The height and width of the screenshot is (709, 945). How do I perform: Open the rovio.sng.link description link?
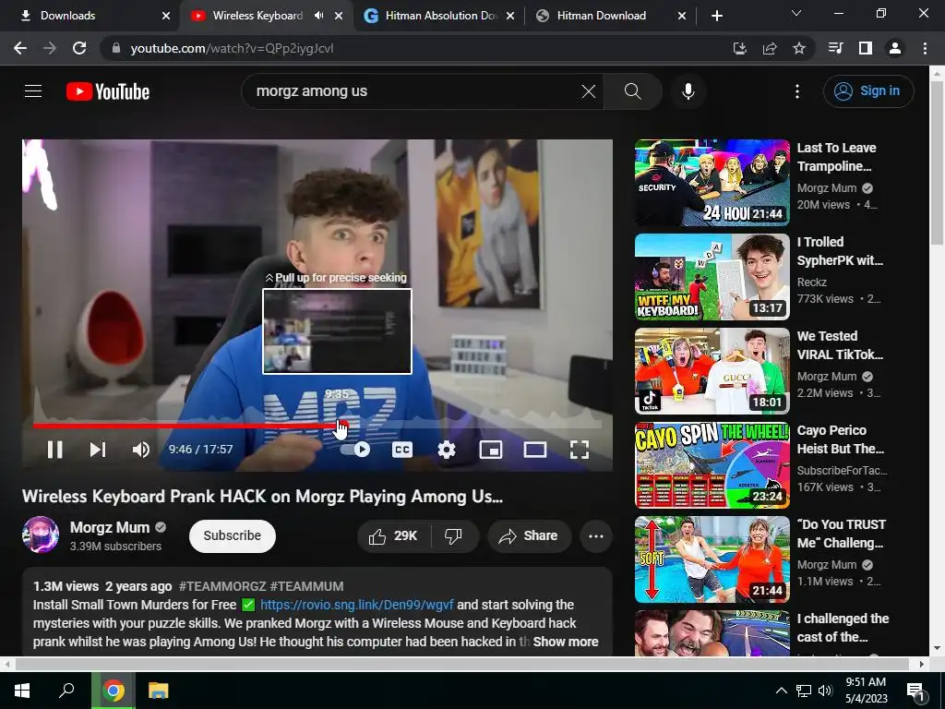point(357,605)
